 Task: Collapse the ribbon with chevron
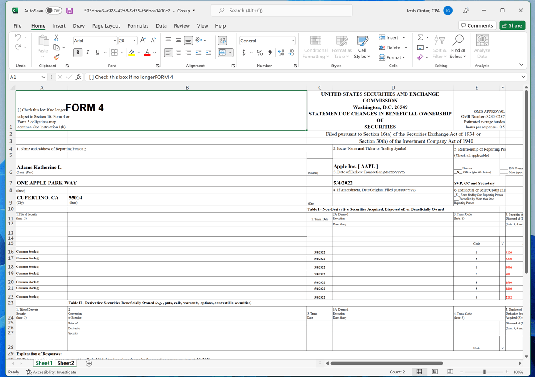(x=522, y=65)
